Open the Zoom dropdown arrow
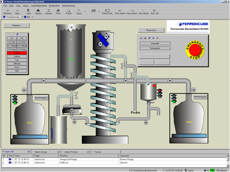 85,11
